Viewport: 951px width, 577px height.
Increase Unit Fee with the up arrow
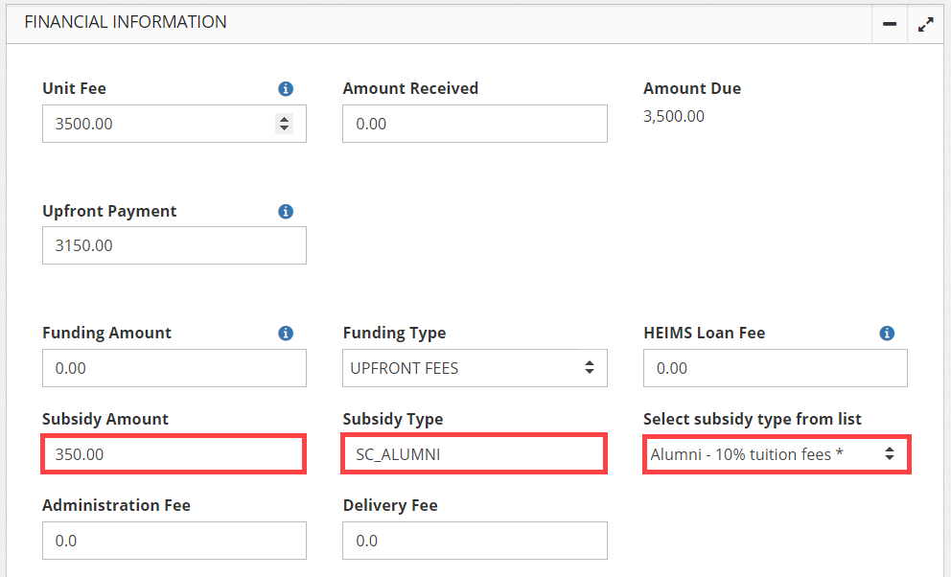284,119
